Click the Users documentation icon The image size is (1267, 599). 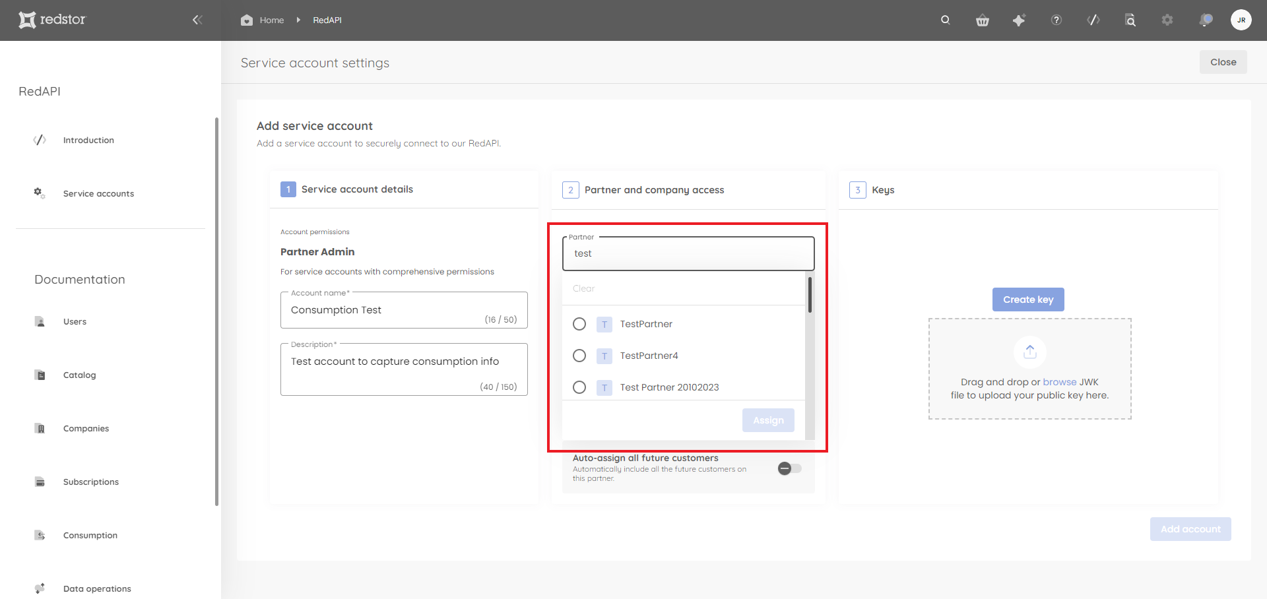40,321
